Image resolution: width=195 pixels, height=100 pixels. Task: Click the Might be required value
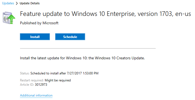tap(58, 80)
